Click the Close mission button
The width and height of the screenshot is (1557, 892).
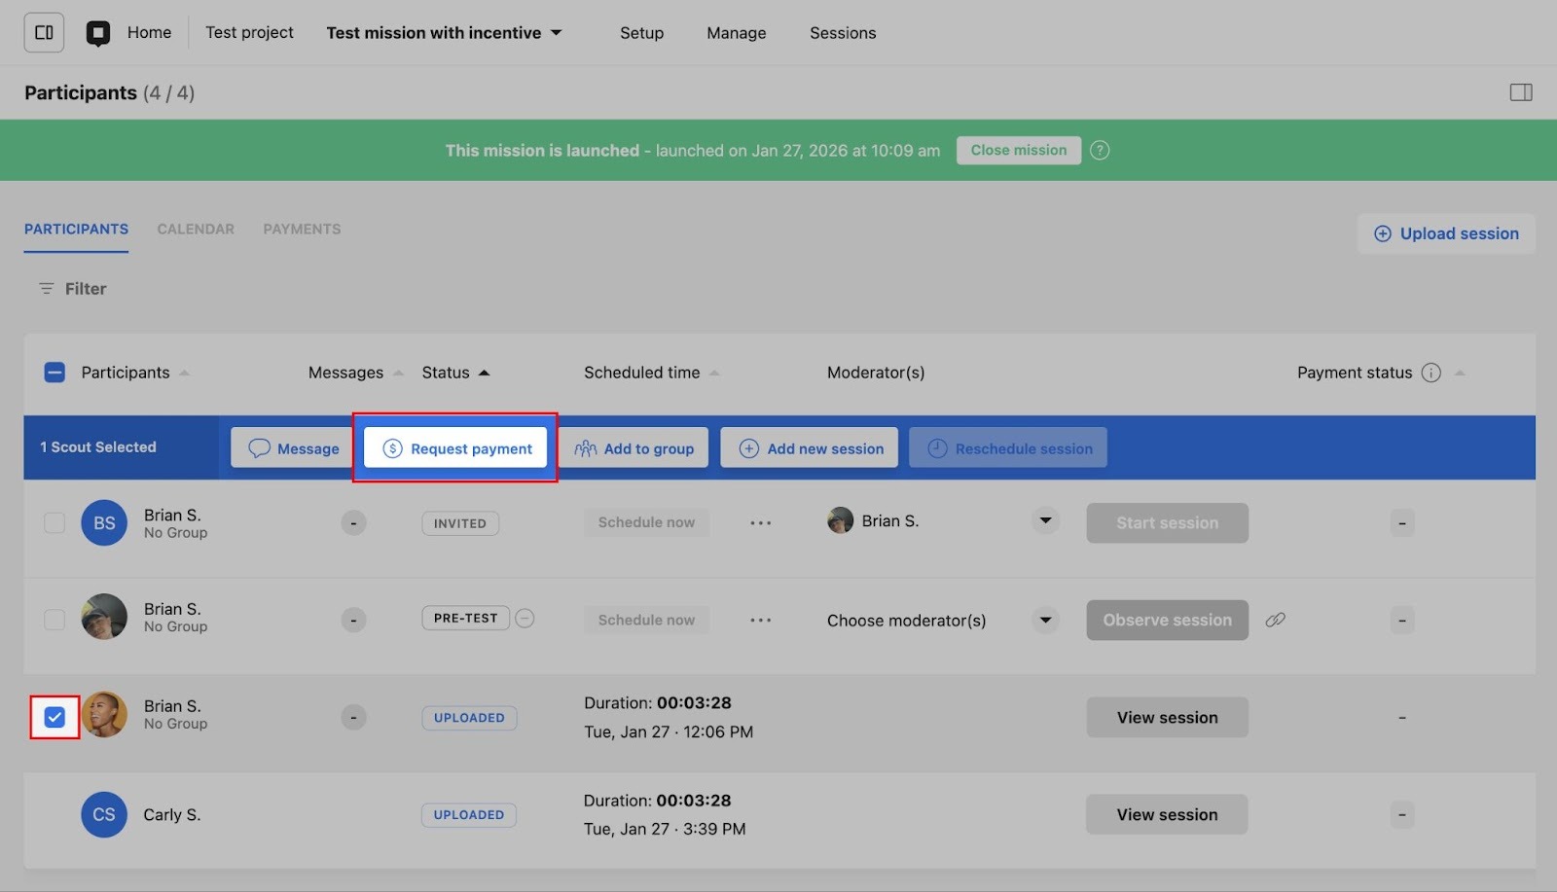1018,150
